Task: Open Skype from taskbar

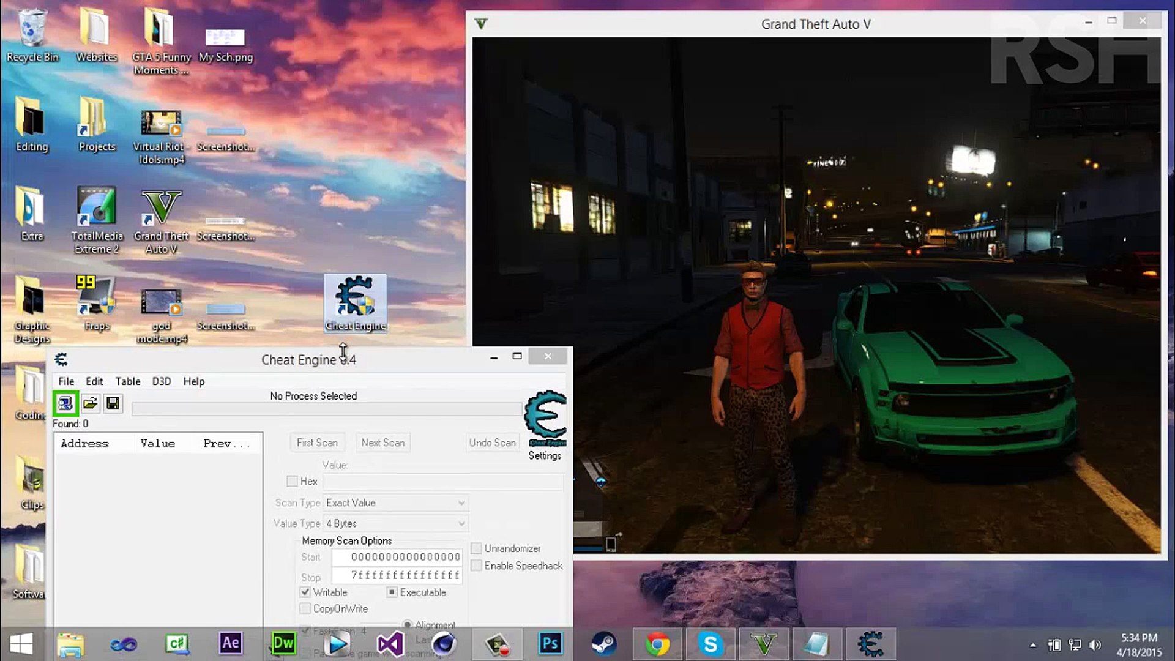Action: [711, 644]
